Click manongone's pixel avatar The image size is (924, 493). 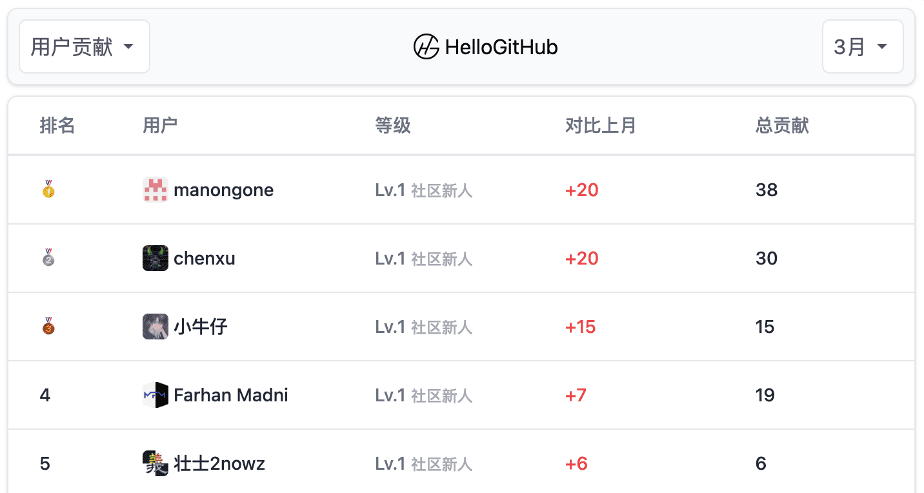point(156,190)
